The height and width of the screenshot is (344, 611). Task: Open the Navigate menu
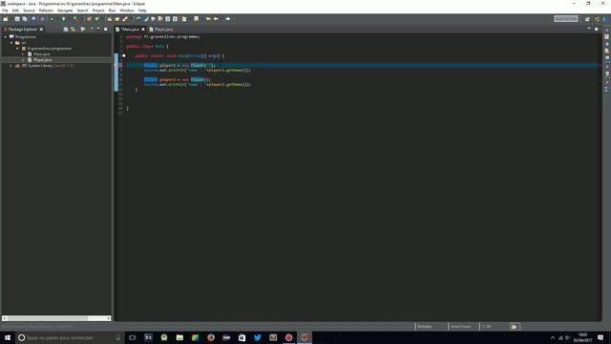coord(65,11)
